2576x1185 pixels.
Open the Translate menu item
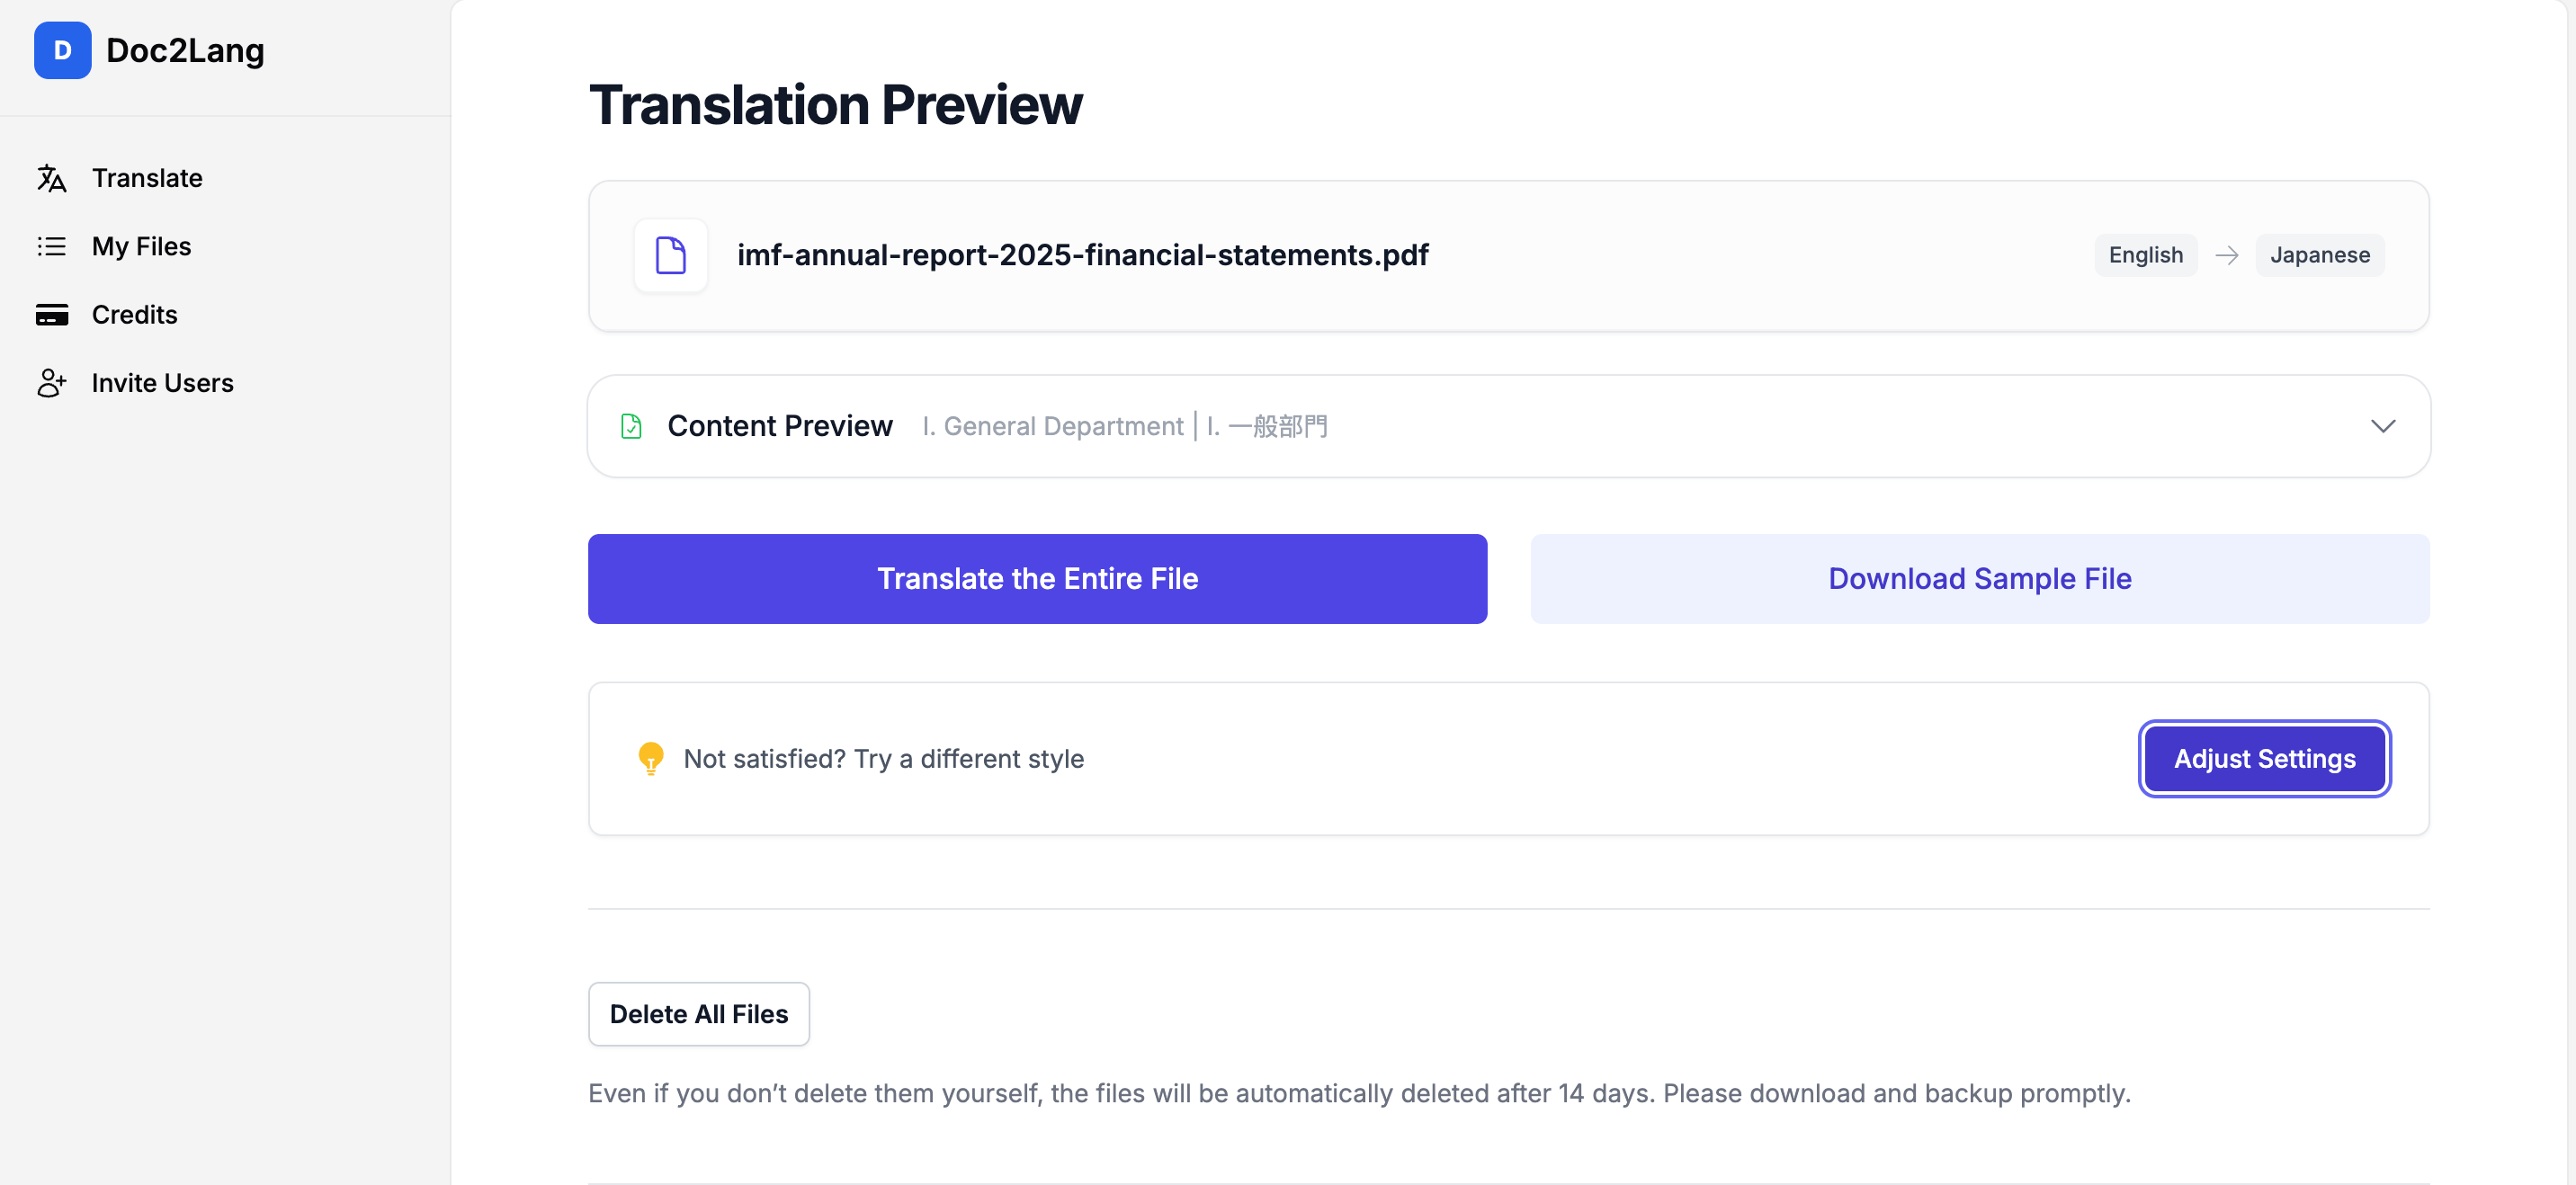pos(147,178)
